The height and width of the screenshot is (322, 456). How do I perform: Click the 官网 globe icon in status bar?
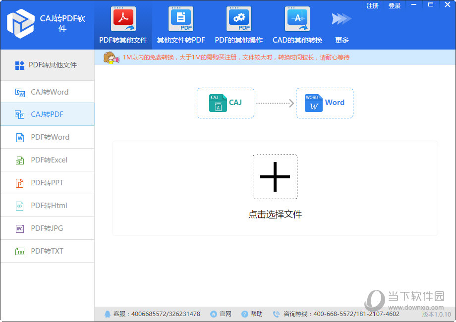[x=213, y=314]
